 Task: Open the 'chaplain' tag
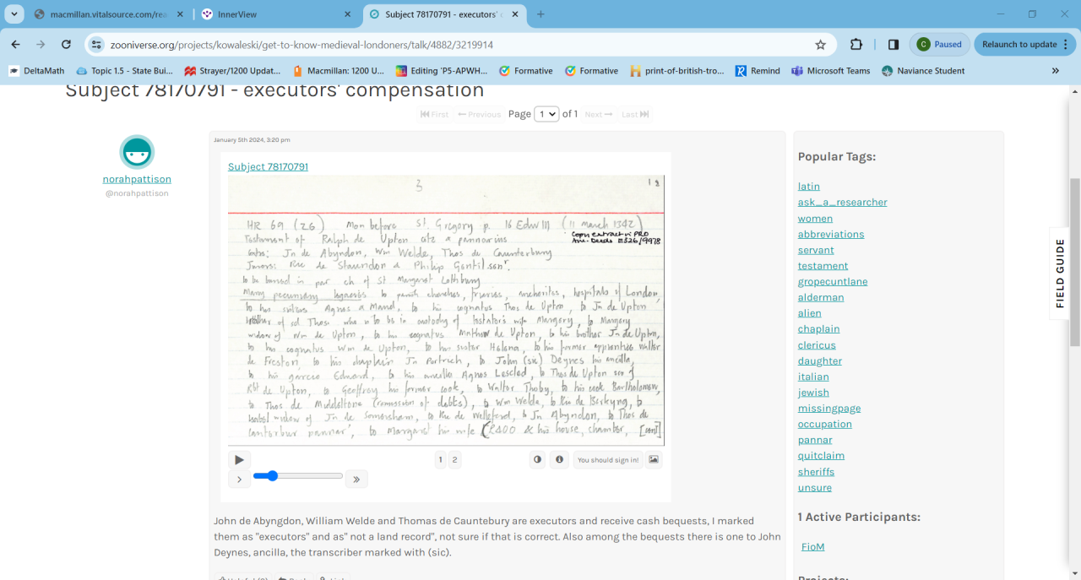point(818,329)
